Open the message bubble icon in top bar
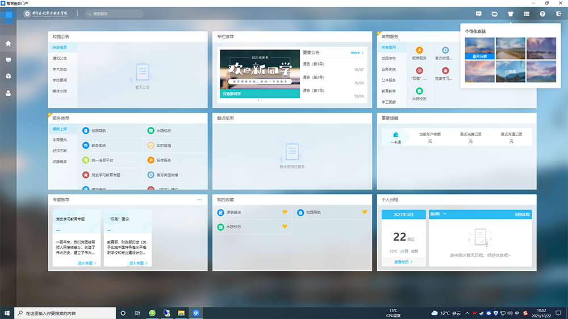This screenshot has width=568, height=319. tap(478, 14)
